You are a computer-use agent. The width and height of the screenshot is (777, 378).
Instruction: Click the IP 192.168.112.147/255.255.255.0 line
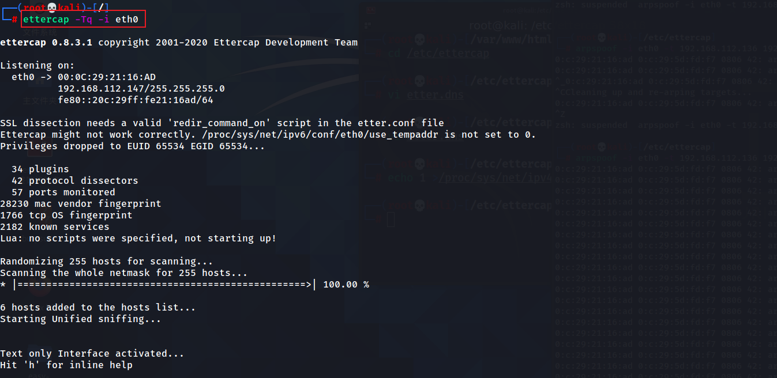point(141,88)
